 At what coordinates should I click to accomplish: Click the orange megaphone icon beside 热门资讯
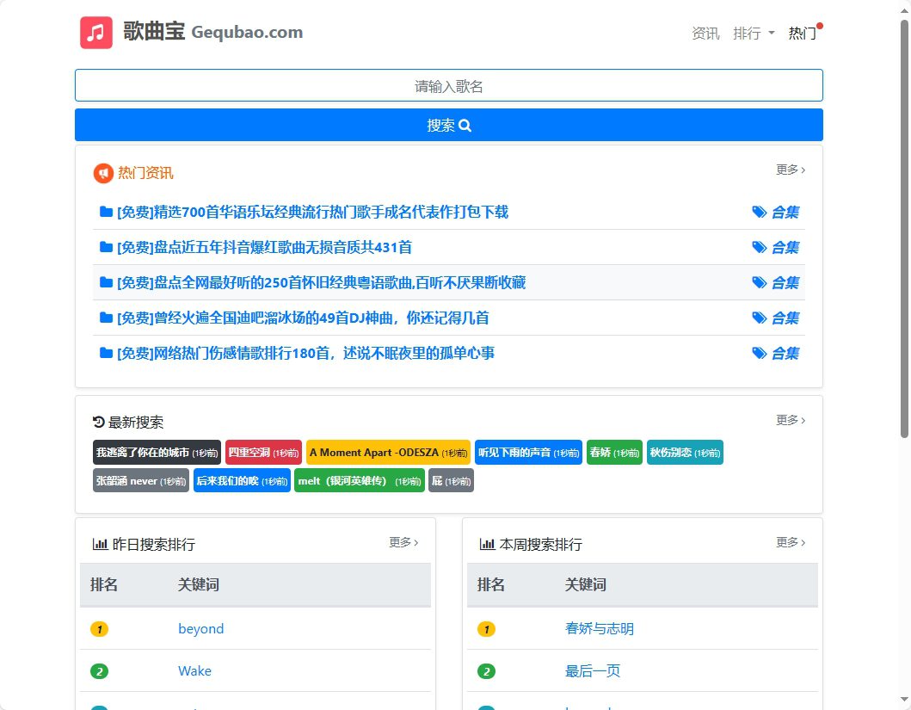tap(103, 173)
